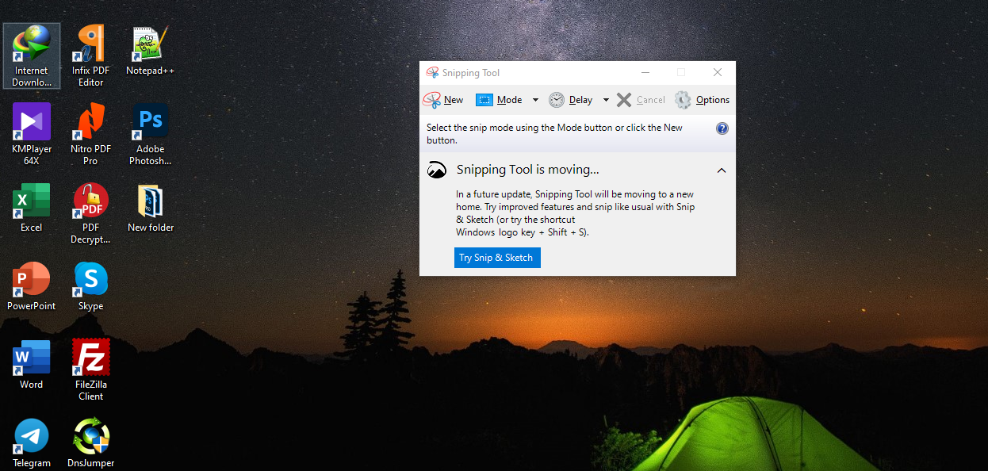The height and width of the screenshot is (471, 988).
Task: Click the blue help question mark icon
Action: (x=722, y=128)
